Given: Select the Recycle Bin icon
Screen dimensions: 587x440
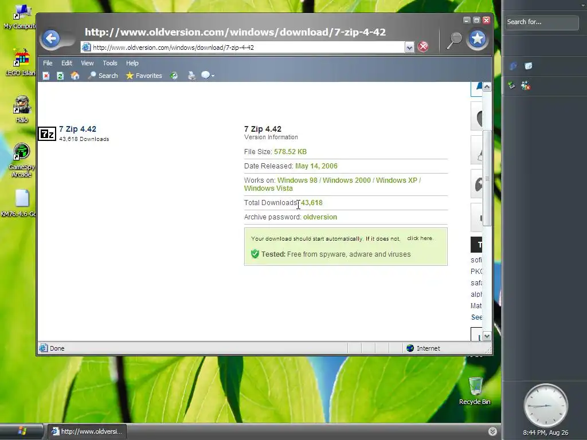Looking at the screenshot, I should pyautogui.click(x=475, y=391).
